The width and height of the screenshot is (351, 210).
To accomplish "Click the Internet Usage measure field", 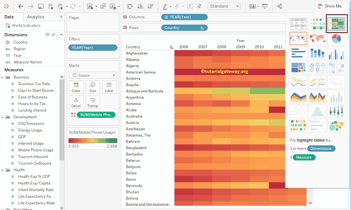I will (x=31, y=143).
